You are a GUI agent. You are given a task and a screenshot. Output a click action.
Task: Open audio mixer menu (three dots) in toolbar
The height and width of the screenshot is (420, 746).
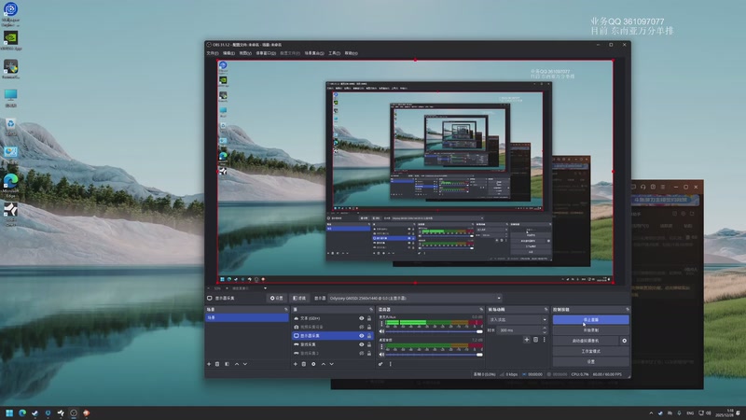point(391,364)
